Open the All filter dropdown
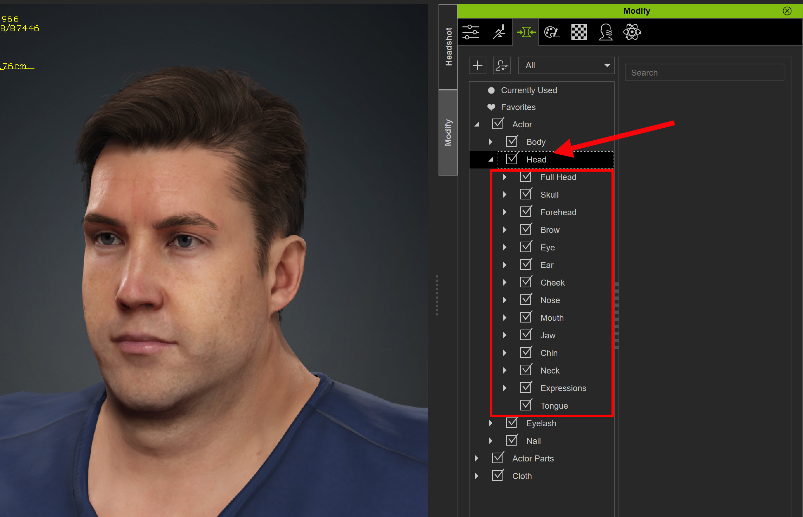Image resolution: width=803 pixels, height=517 pixels. click(566, 66)
